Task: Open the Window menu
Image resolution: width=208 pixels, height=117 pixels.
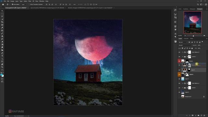Action: coord(42,1)
